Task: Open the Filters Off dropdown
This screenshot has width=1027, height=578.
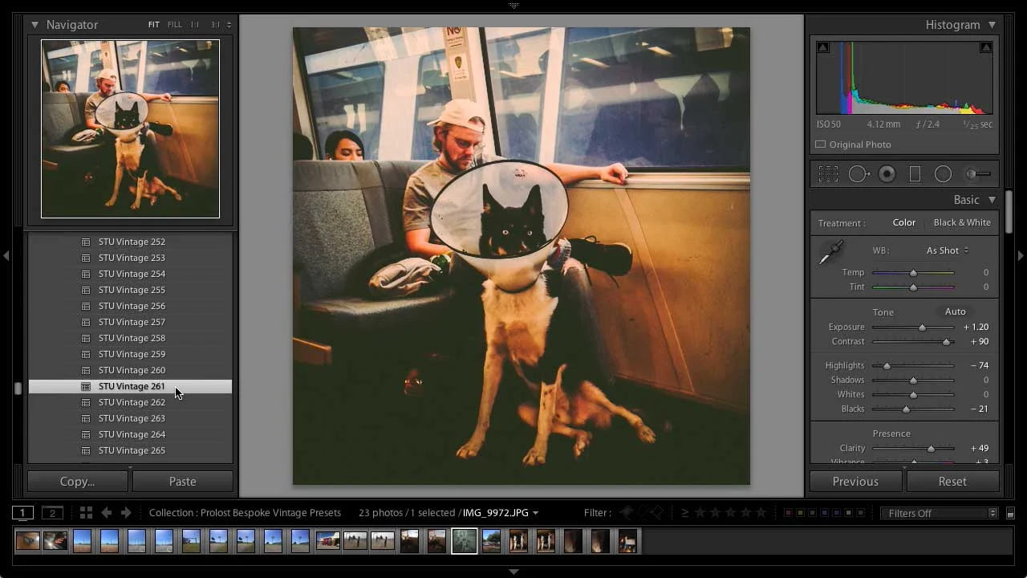Action: pos(939,512)
